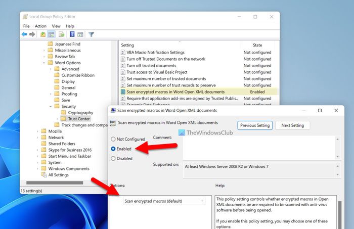The image size is (354, 229).
Task: Toggle the Show/Hide Console Tree toolbar icon
Action: coord(52,34)
